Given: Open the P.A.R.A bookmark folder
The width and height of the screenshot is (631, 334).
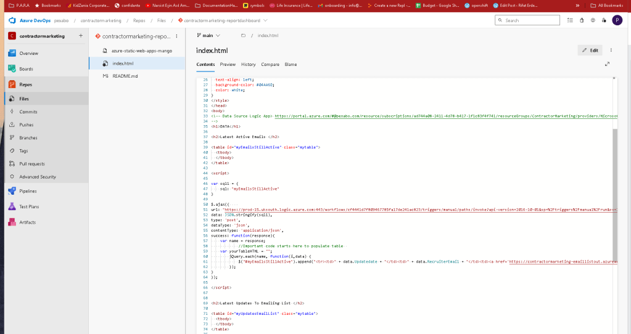Looking at the screenshot, I should [x=19, y=6].
